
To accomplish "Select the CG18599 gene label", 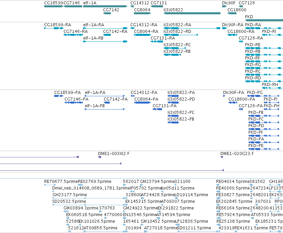I will pos(54,3).
